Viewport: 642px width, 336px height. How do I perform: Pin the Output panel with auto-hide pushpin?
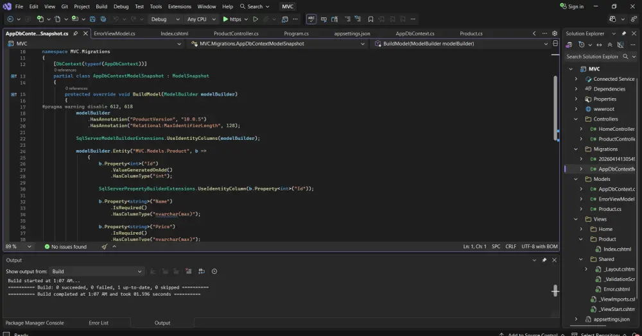544,260
